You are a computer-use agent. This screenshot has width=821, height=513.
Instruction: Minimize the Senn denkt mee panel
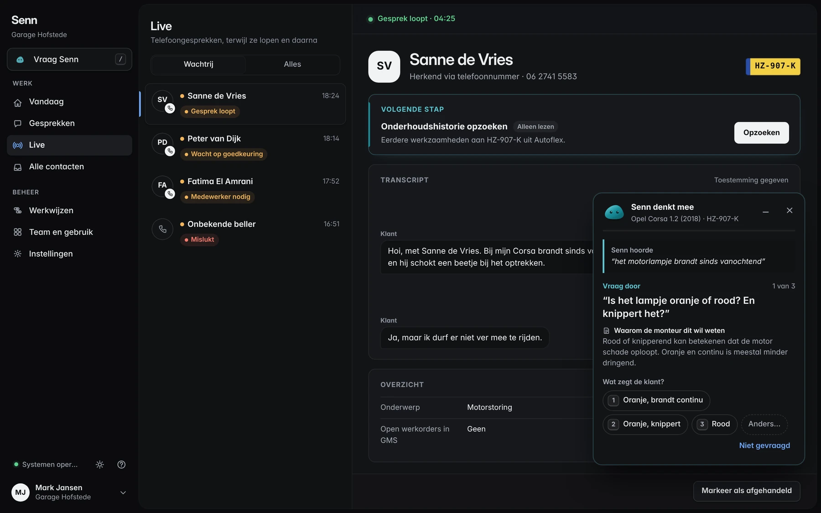tap(766, 211)
